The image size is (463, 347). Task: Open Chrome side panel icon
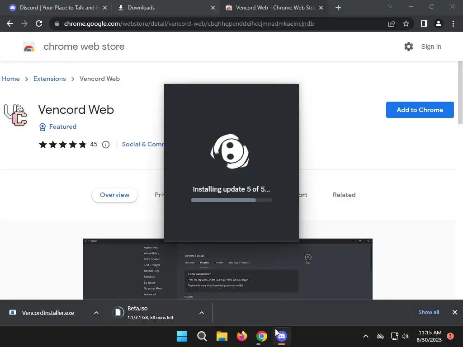point(424,23)
